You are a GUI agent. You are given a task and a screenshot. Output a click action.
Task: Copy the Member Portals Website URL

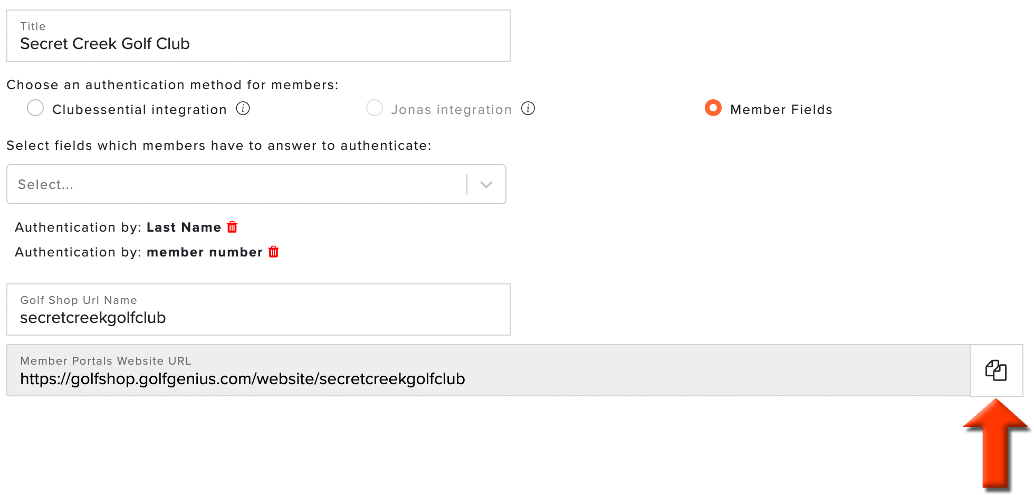point(996,370)
